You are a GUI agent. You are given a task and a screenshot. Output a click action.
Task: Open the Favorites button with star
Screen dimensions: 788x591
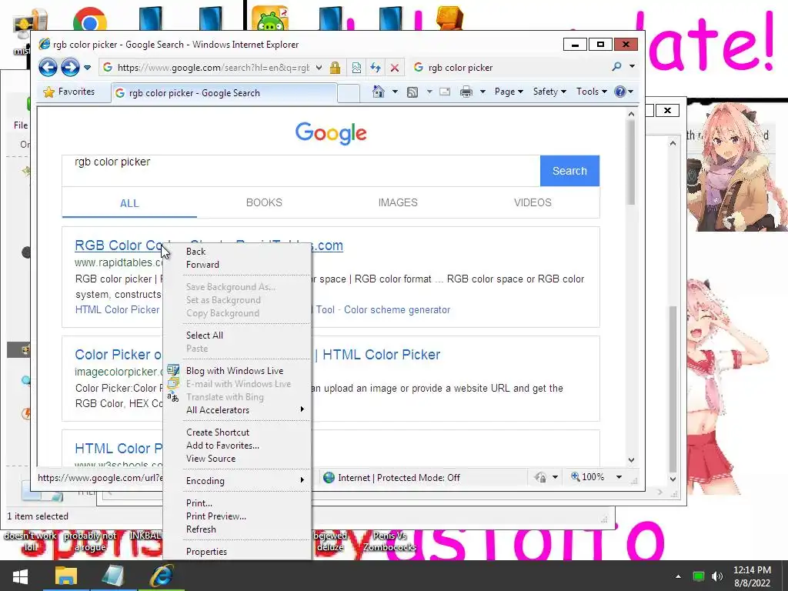point(69,92)
